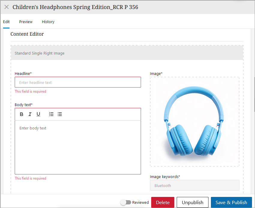Click the Headline text field
Image resolution: width=255 pixels, height=208 pixels.
(x=78, y=82)
